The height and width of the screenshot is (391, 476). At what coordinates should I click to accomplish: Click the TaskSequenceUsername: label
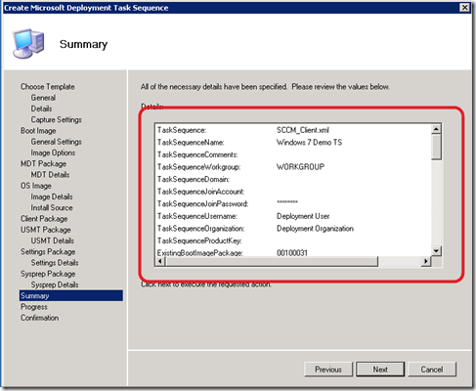click(x=197, y=216)
